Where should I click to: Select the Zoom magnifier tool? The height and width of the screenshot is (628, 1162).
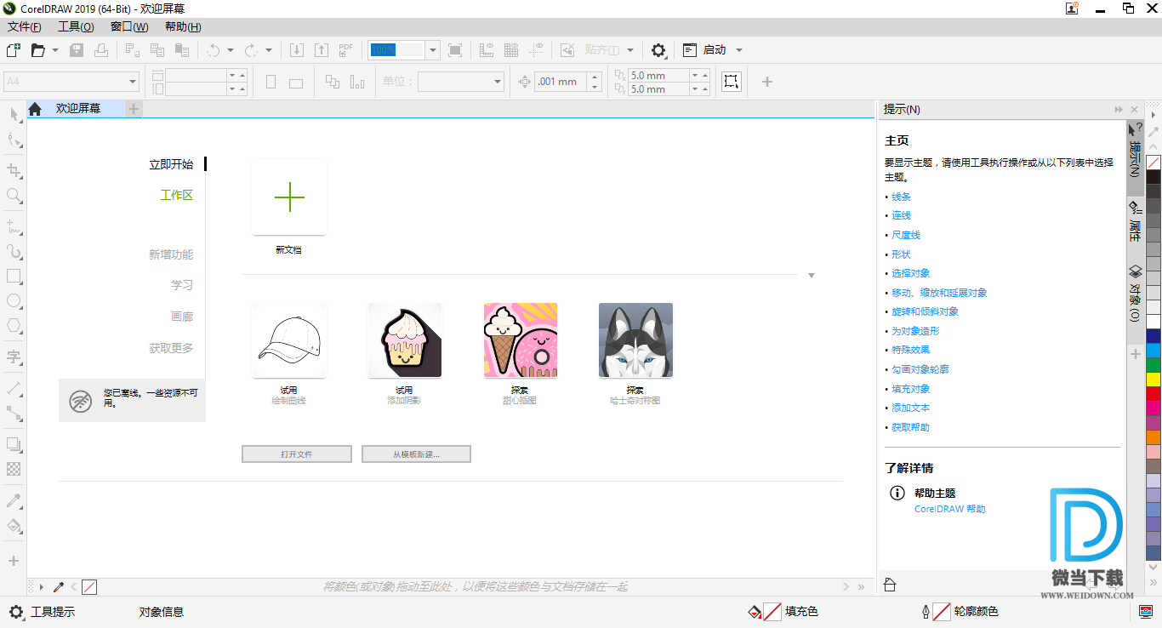pyautogui.click(x=14, y=196)
